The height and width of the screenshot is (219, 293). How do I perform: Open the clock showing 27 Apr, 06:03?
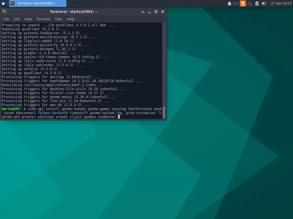point(281,3)
